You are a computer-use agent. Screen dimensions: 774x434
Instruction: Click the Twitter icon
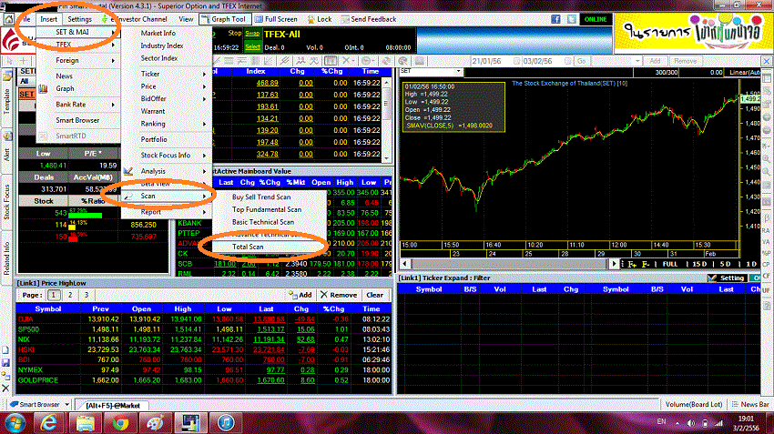click(572, 19)
